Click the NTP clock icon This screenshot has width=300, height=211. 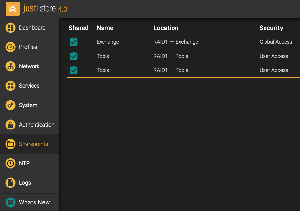click(11, 163)
